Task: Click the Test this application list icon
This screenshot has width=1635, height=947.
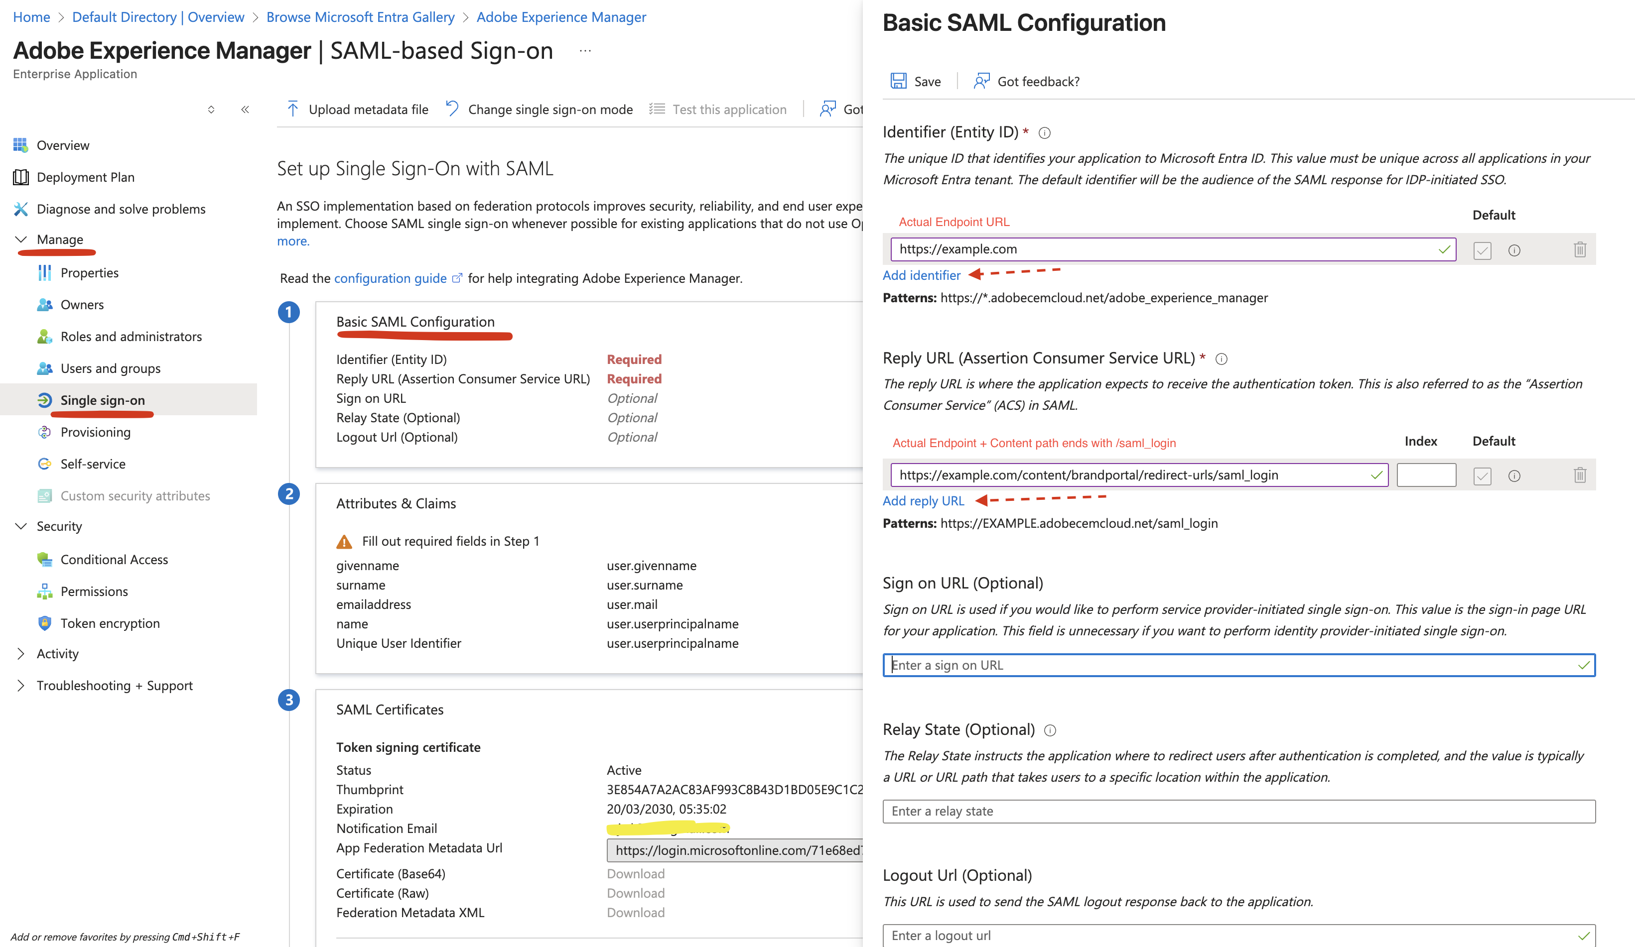Action: tap(657, 109)
